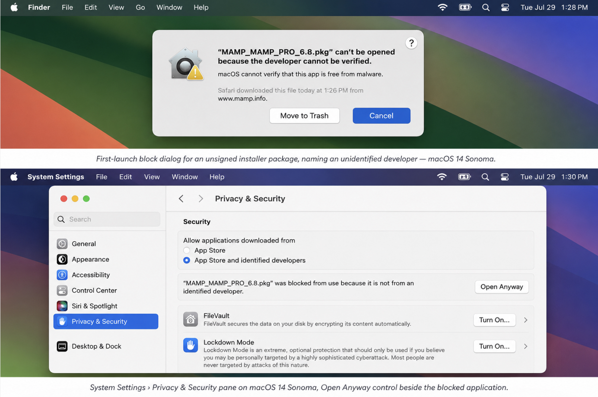Open Desktop & Dock settings
The width and height of the screenshot is (598, 397).
(106, 346)
